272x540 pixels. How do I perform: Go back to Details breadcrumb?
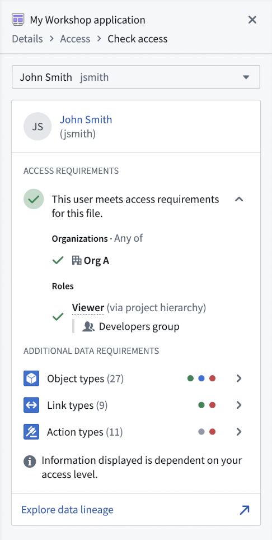click(27, 39)
